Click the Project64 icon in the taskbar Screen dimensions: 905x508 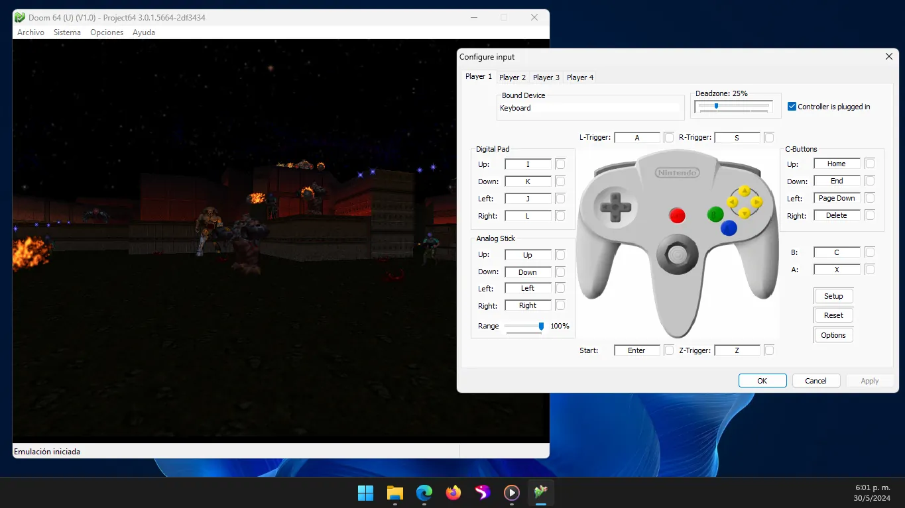click(x=541, y=493)
